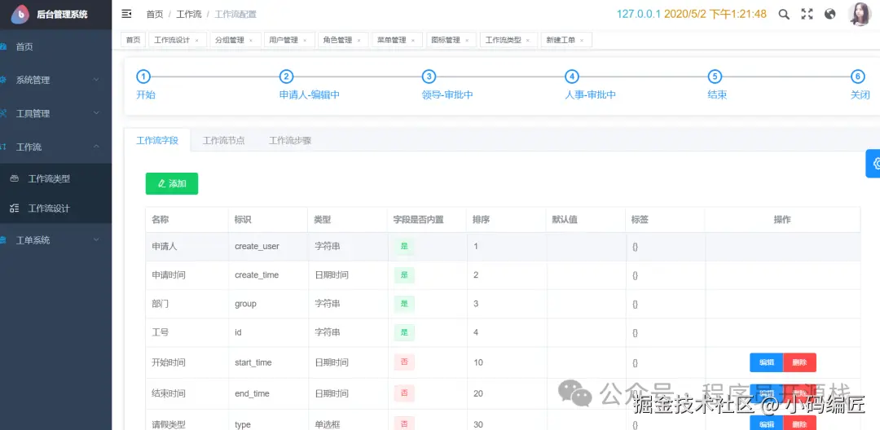Click the application logo in sidebar

click(20, 15)
